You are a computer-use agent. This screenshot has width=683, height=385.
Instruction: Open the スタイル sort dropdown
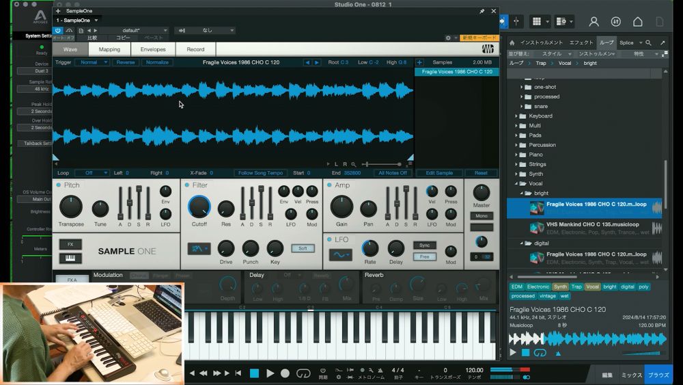coord(556,54)
